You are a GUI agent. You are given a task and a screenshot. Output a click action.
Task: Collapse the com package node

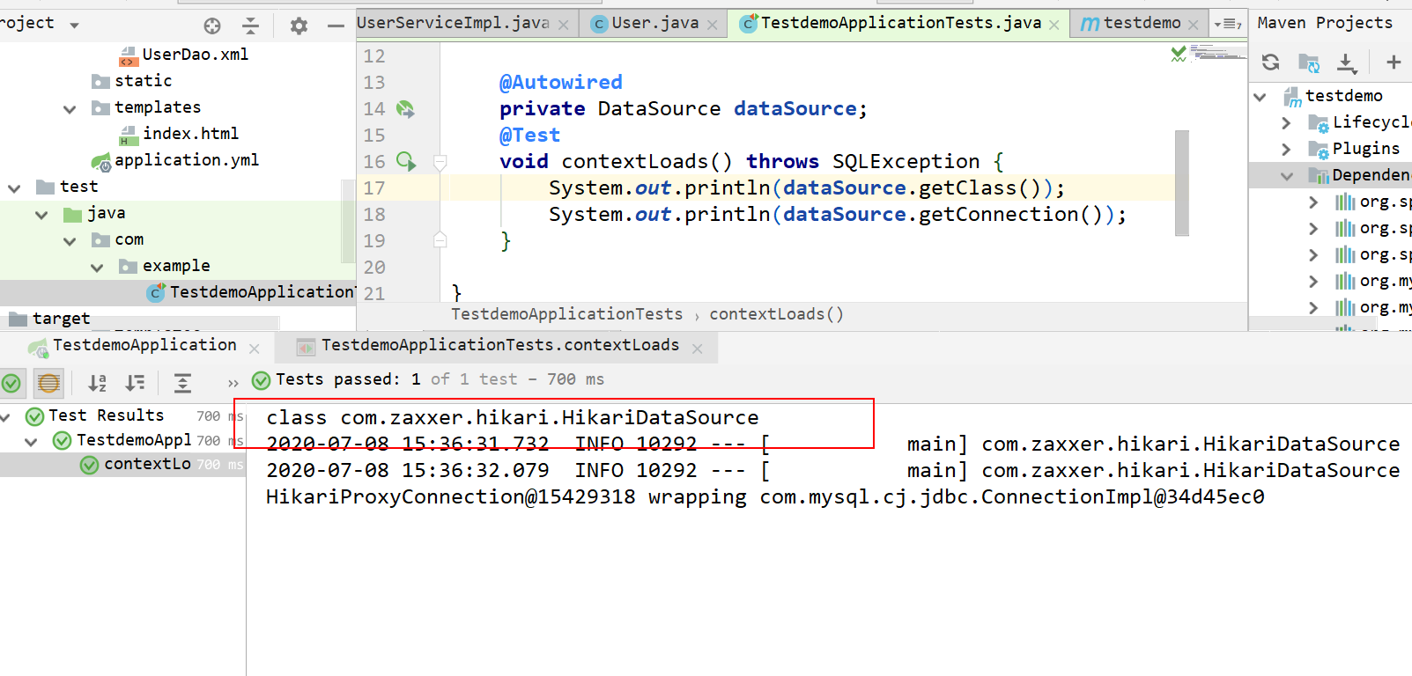[x=70, y=241]
